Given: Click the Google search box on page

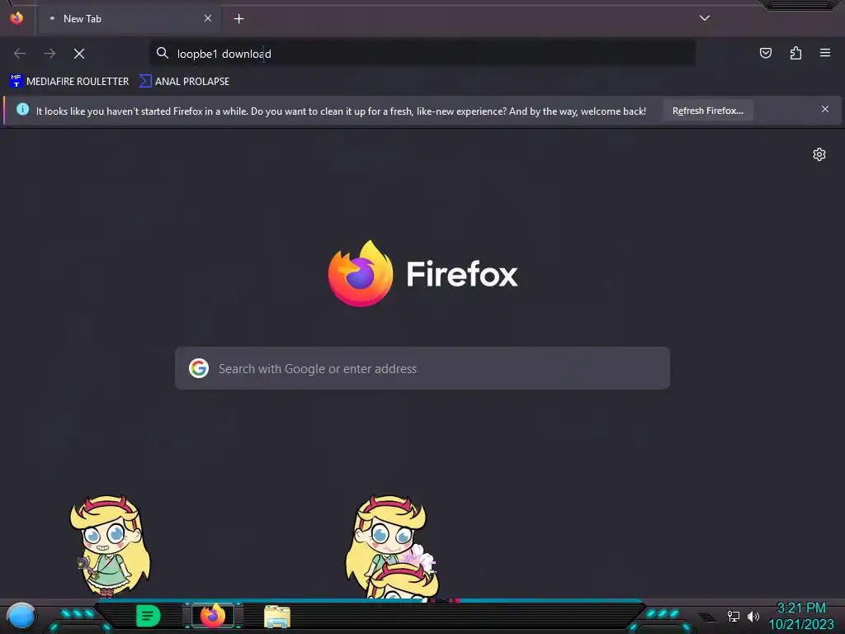Looking at the screenshot, I should pos(422,368).
